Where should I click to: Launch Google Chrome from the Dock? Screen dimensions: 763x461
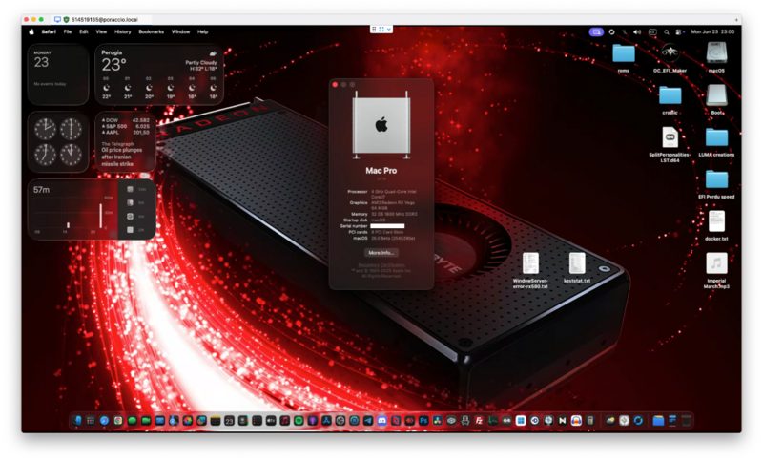pos(118,421)
